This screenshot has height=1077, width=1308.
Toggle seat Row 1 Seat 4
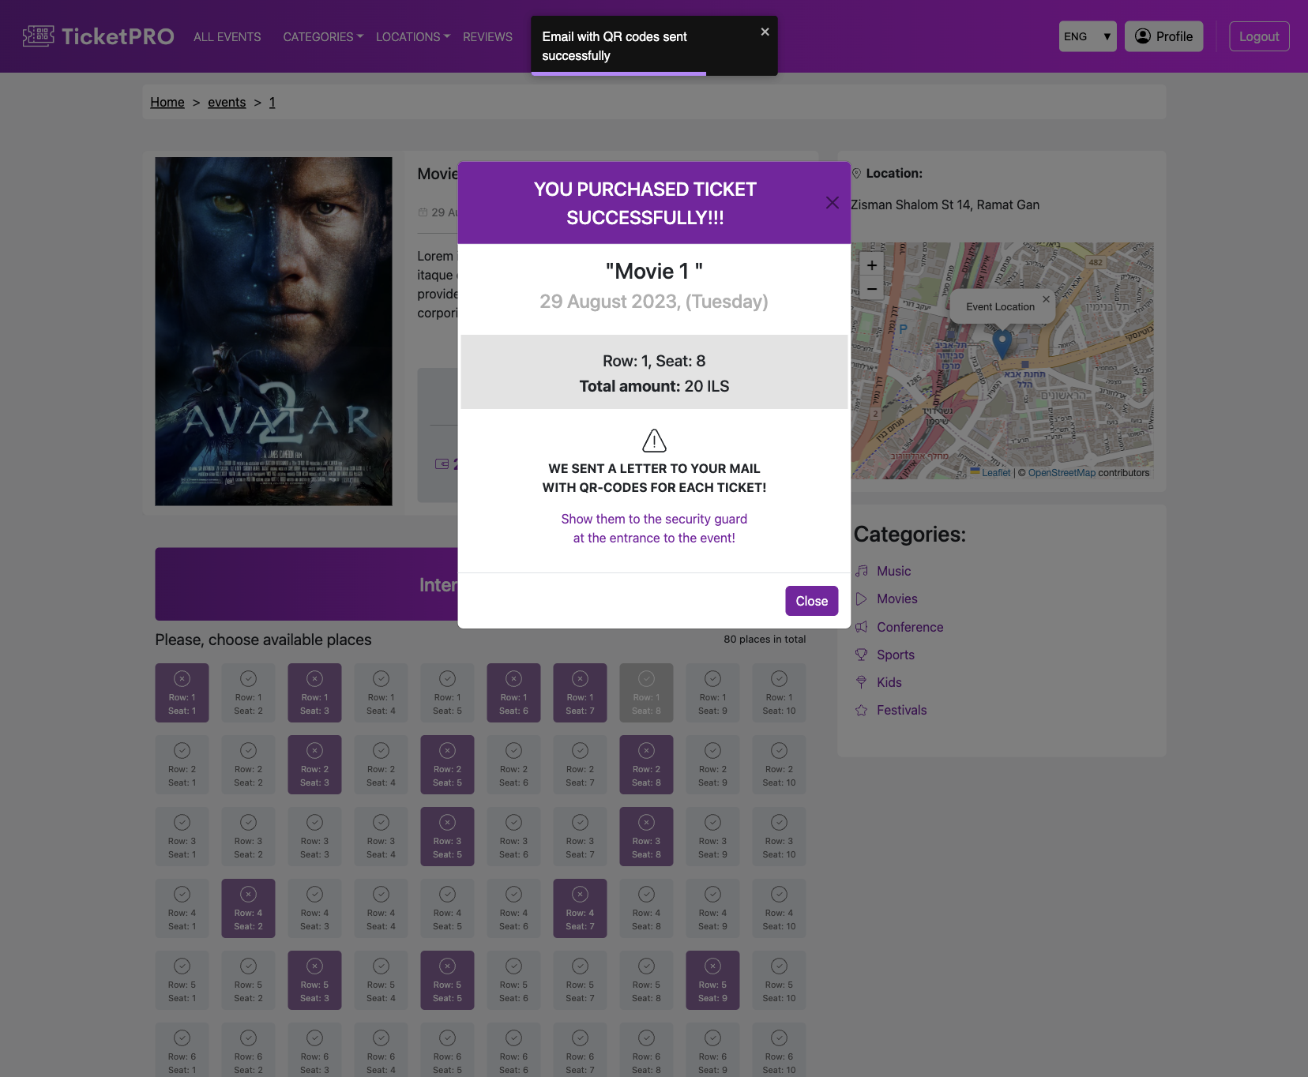381,692
